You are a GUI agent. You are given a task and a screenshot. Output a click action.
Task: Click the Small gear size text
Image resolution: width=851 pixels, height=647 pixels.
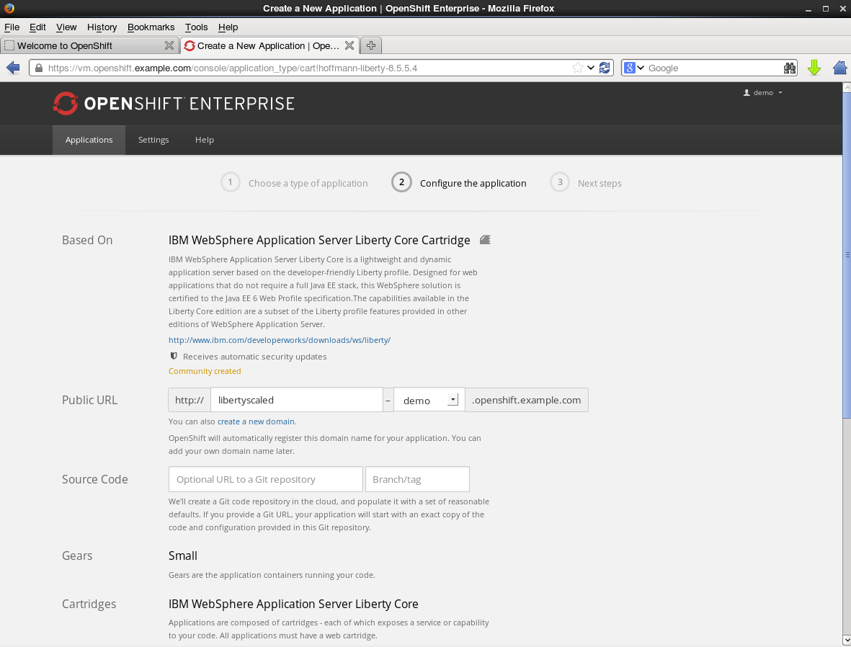[183, 555]
